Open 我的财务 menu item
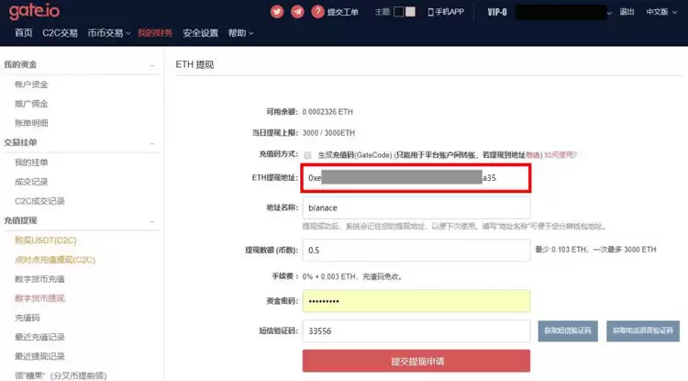Image resolution: width=688 pixels, height=381 pixels. pyautogui.click(x=155, y=33)
